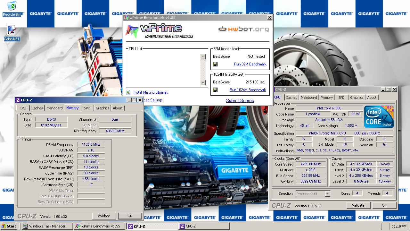Minimize the Memory CPU-Z window

click(129, 100)
